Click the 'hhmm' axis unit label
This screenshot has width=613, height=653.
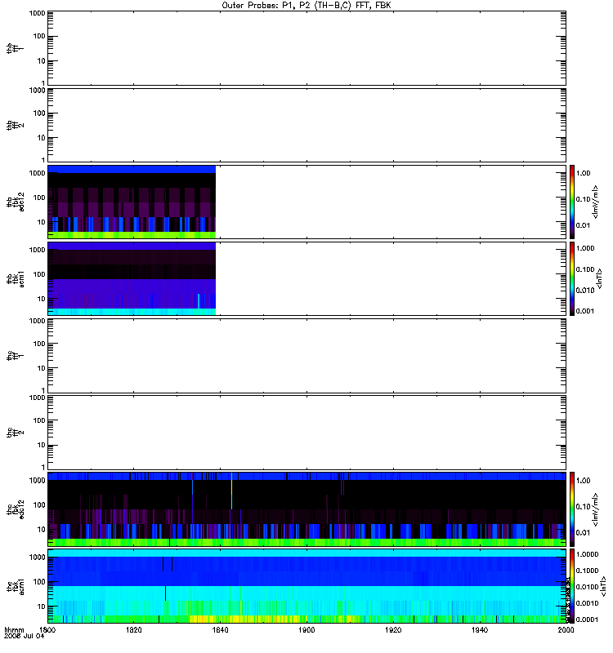pyautogui.click(x=14, y=629)
